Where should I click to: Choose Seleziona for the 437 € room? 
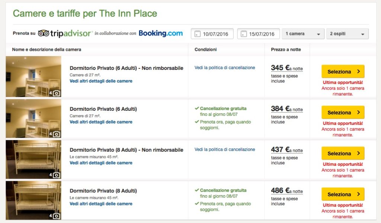point(343,153)
